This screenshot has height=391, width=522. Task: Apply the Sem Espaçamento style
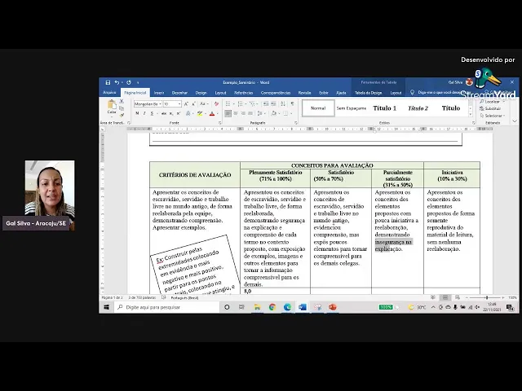click(x=352, y=108)
